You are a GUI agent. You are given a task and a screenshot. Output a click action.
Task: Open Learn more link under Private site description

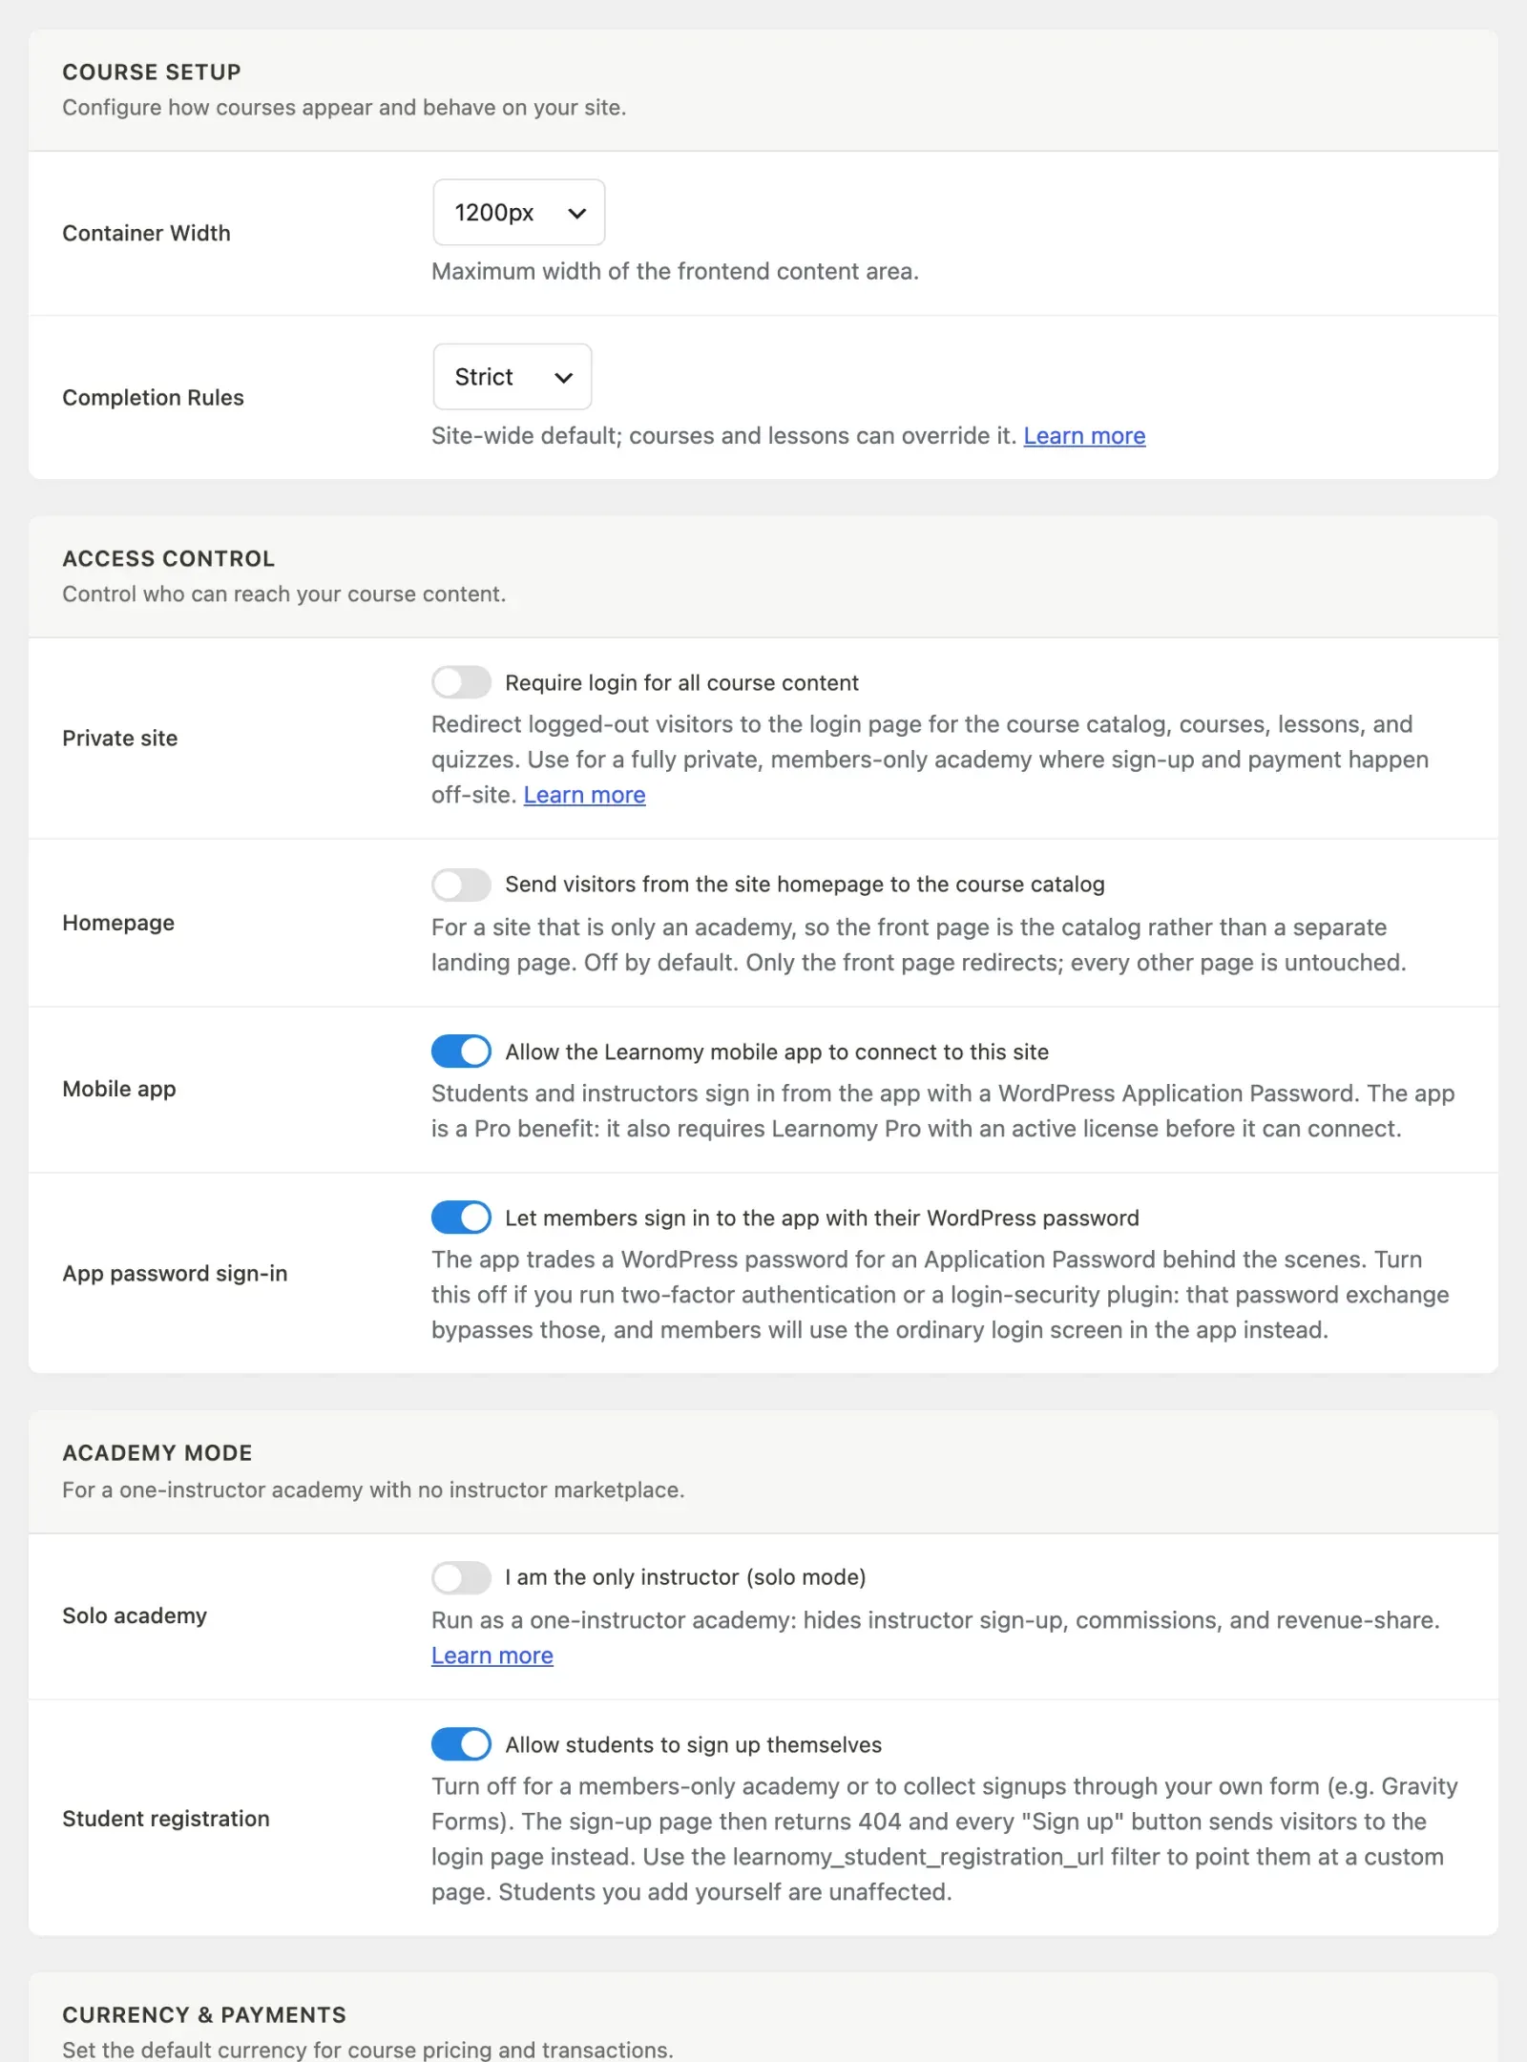(x=584, y=795)
